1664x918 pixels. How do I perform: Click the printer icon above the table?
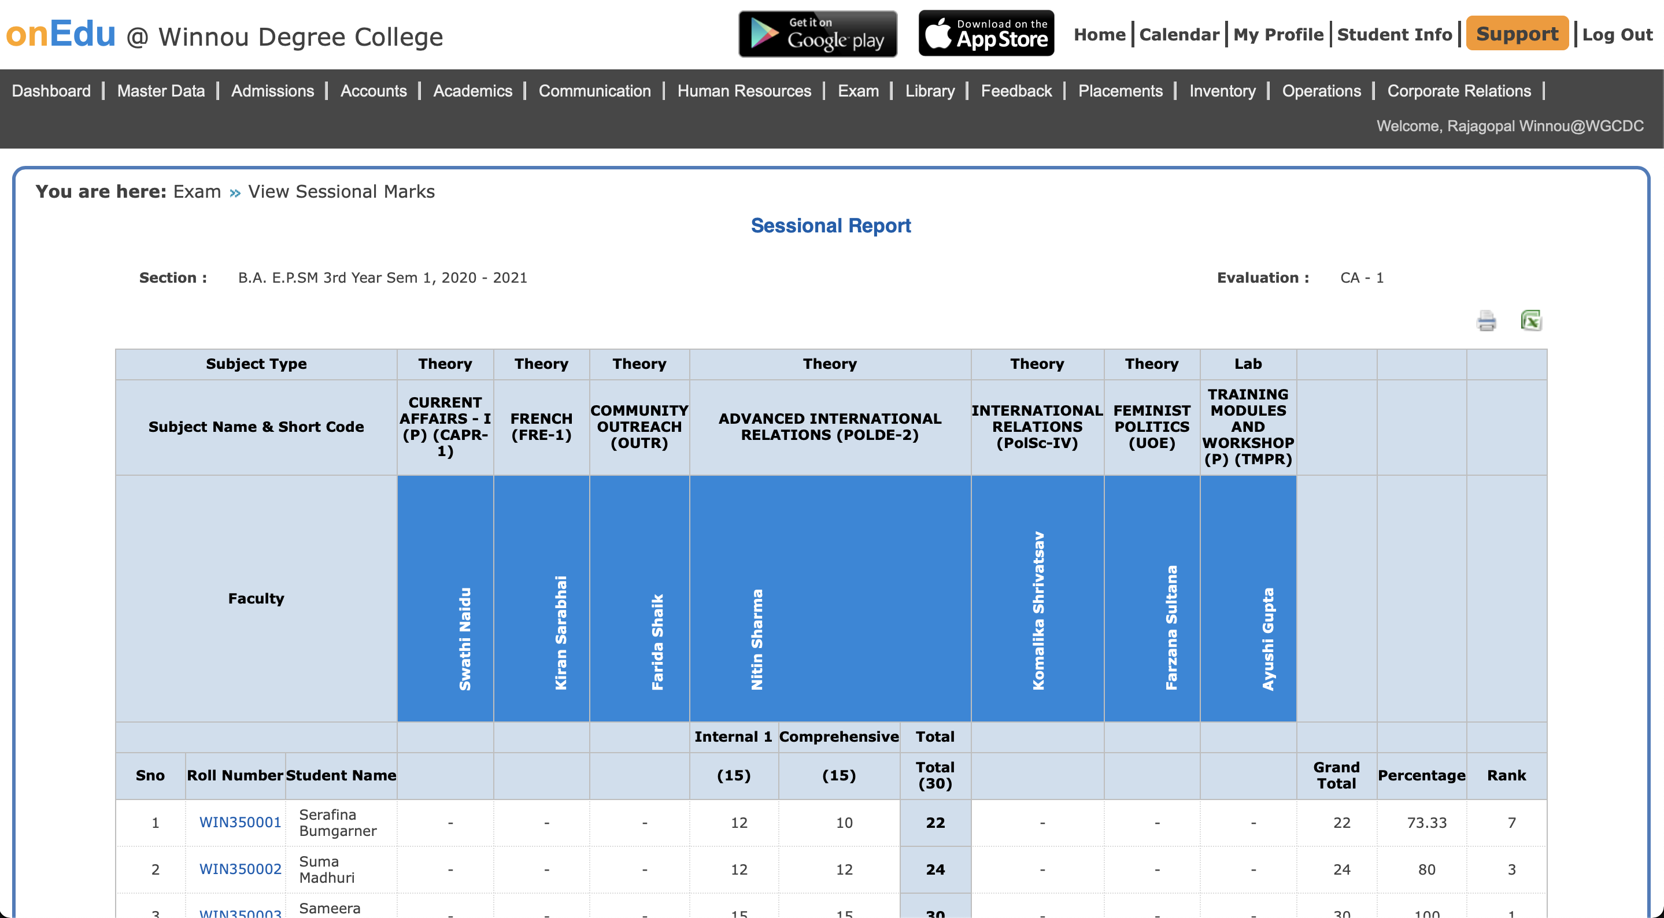(1486, 320)
